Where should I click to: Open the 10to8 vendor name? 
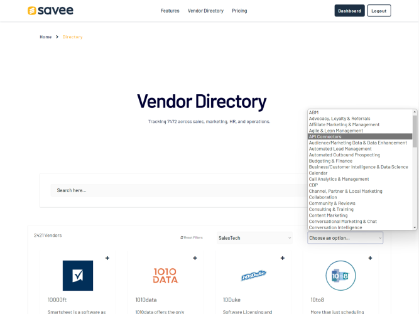pos(317,300)
